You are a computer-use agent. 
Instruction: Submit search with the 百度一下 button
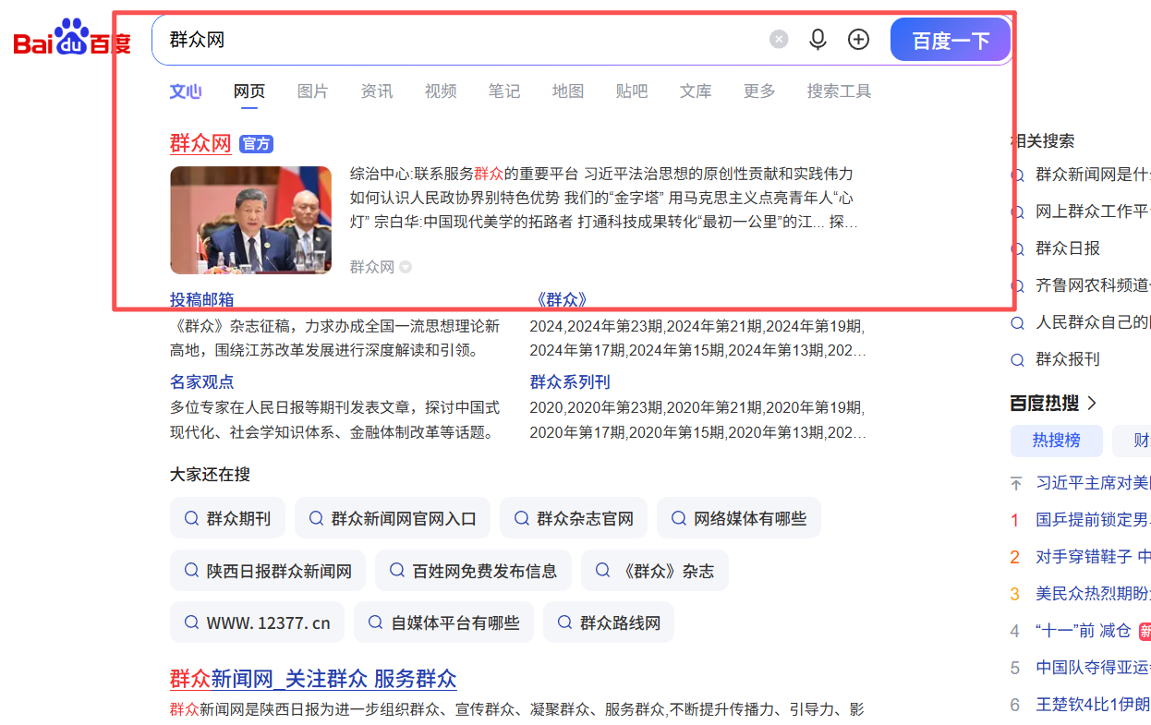click(x=951, y=40)
